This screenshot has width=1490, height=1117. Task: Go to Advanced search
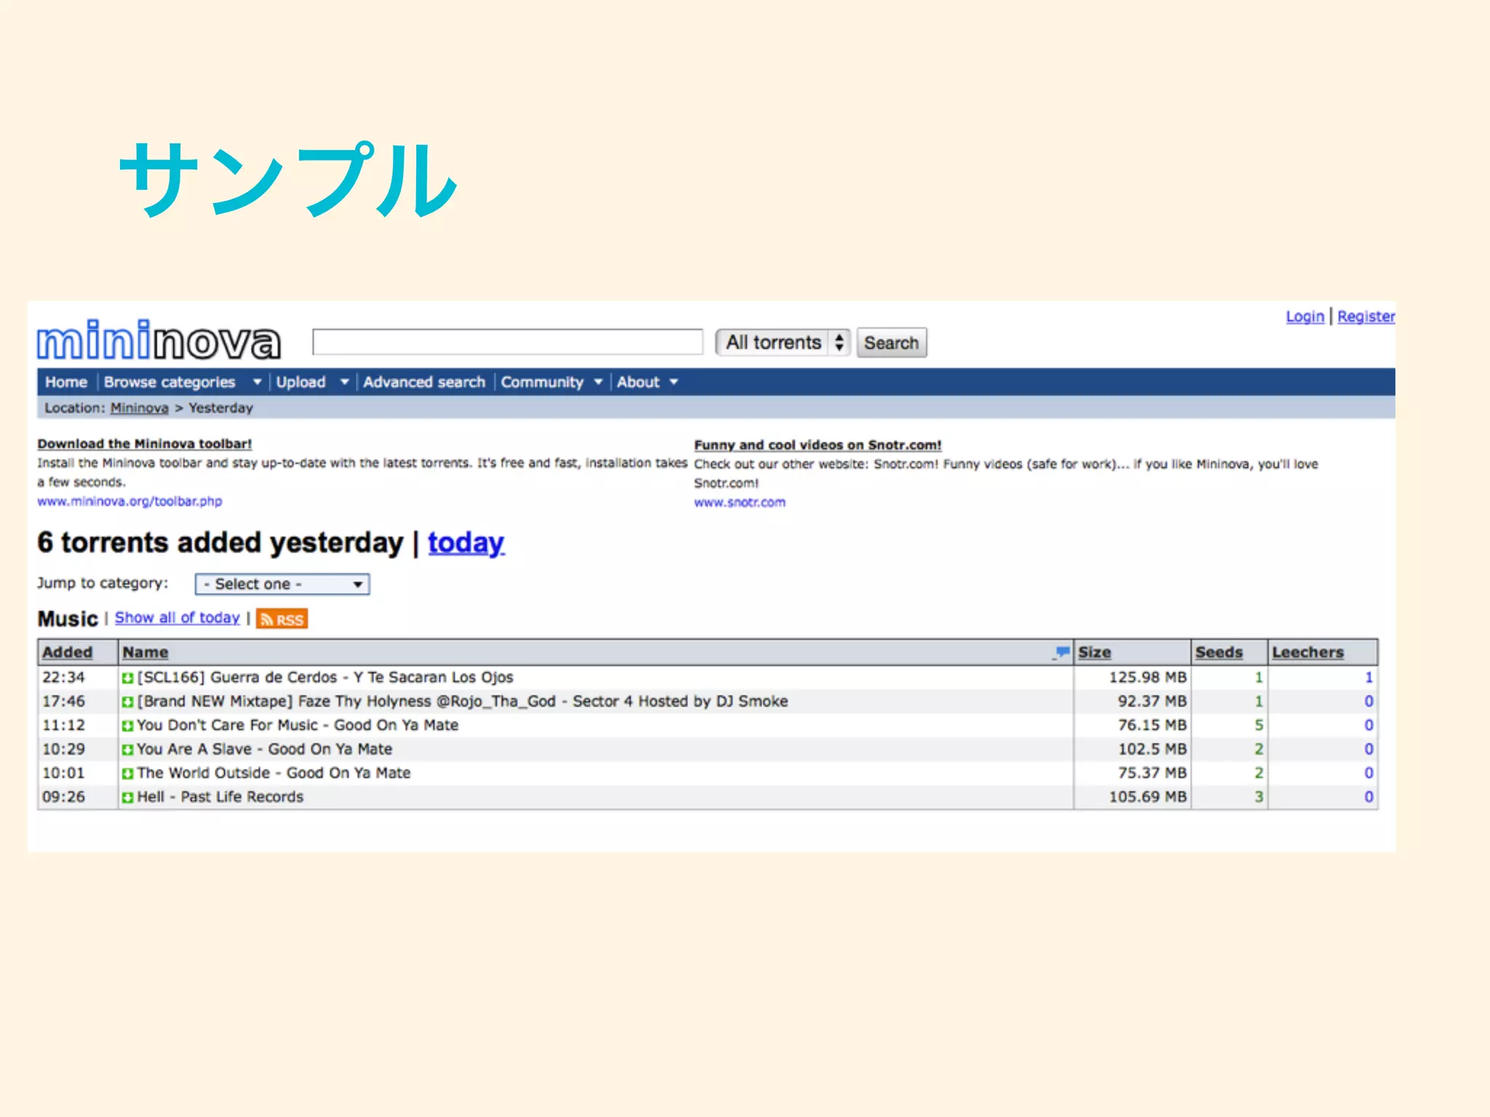click(x=423, y=382)
